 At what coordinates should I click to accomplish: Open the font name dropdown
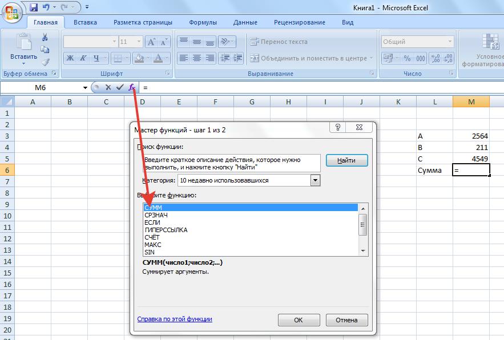[114, 42]
